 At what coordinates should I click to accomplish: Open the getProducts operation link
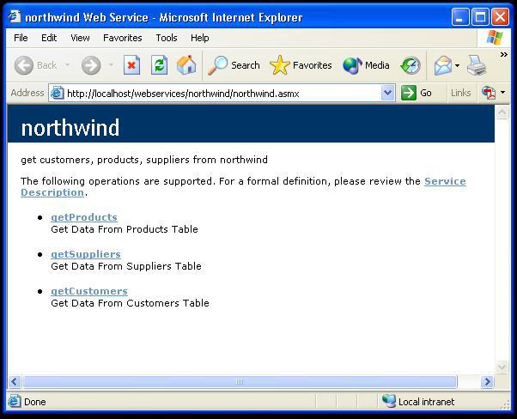[84, 217]
